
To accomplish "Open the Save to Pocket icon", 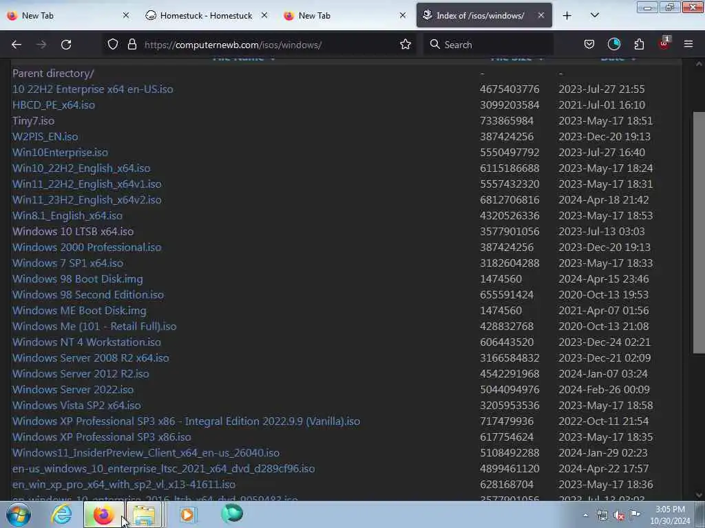I will (x=589, y=45).
